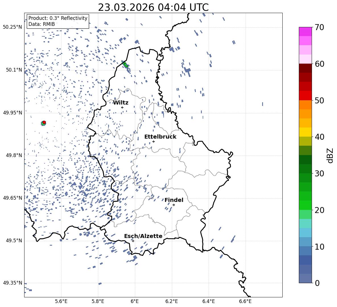Click the bright red colorbar swatch above 50
Image resolution: width=337 pixels, height=307 pixels.
point(305,96)
